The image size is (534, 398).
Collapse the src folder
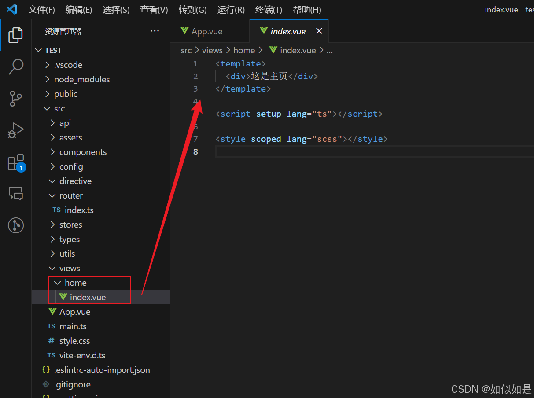(x=48, y=108)
